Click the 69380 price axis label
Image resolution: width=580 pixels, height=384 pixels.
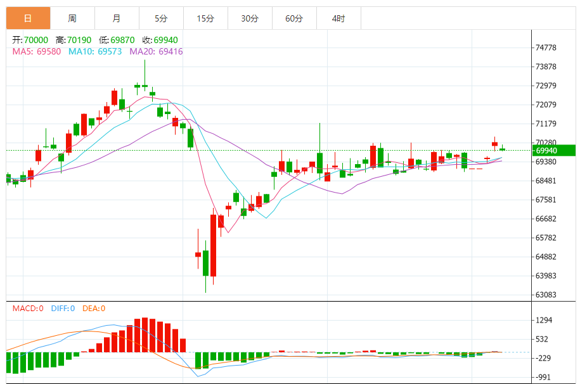pyautogui.click(x=546, y=162)
